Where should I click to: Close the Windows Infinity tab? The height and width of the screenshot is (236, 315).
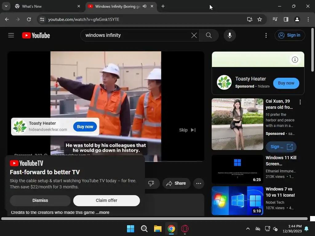(152, 6)
